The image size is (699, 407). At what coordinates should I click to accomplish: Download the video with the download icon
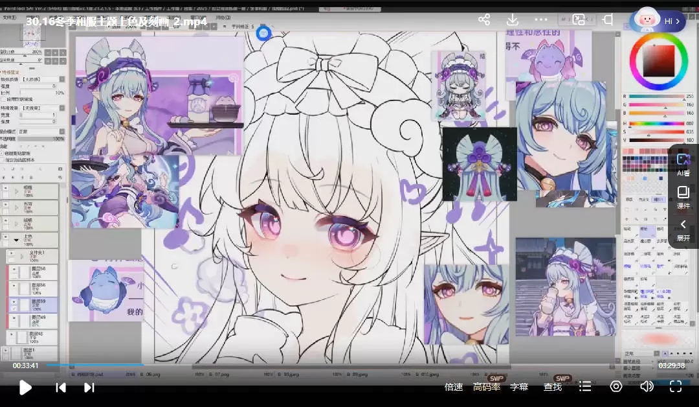point(512,19)
